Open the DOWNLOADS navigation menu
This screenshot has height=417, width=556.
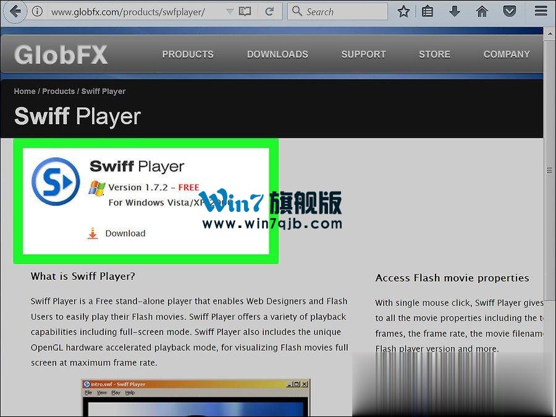tap(277, 54)
